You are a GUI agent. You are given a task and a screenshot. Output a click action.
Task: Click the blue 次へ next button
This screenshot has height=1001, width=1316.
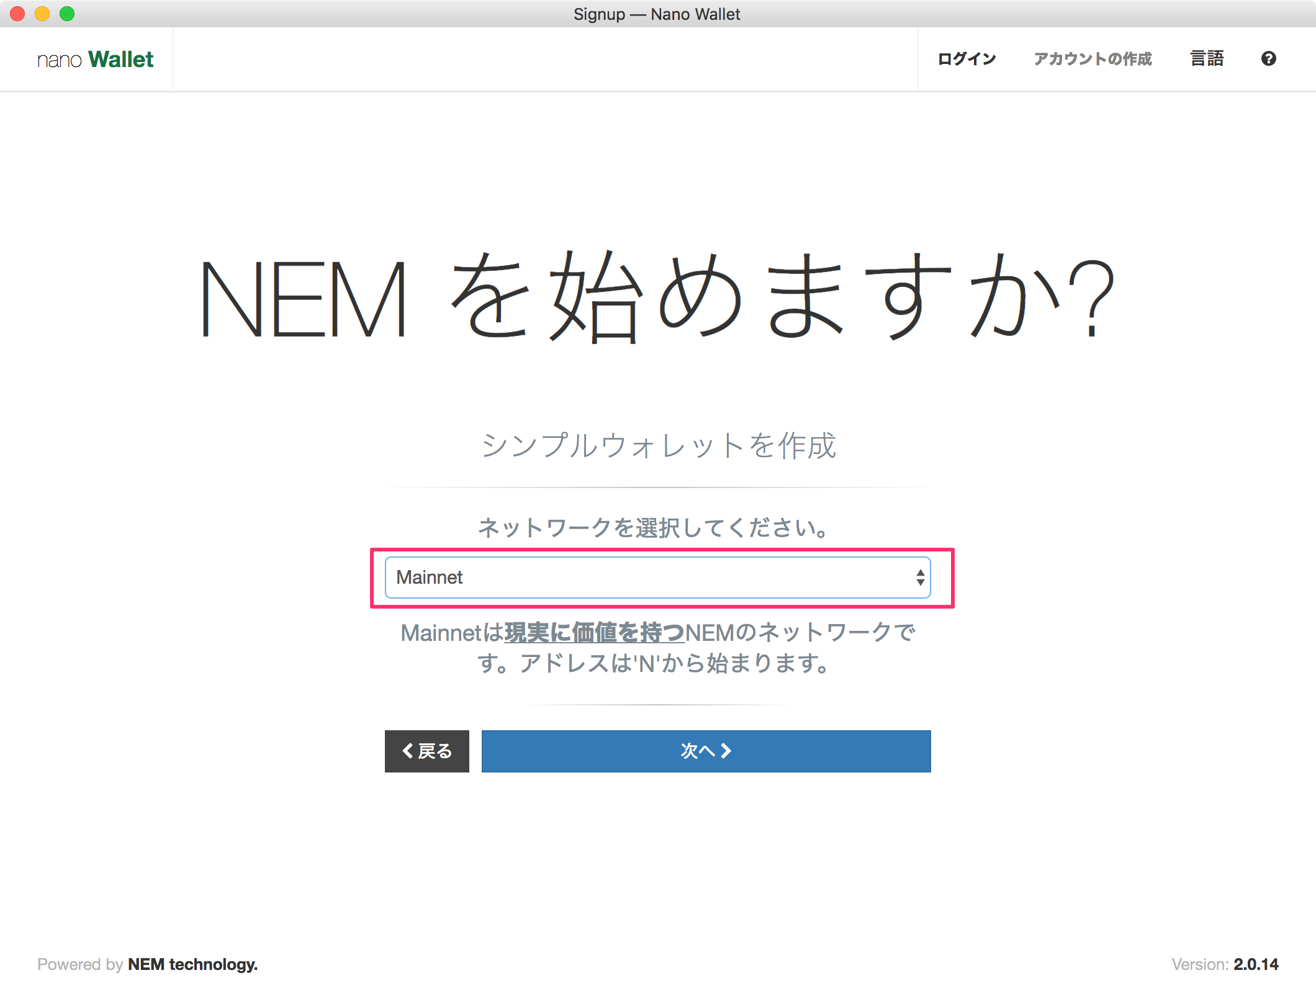pos(706,751)
